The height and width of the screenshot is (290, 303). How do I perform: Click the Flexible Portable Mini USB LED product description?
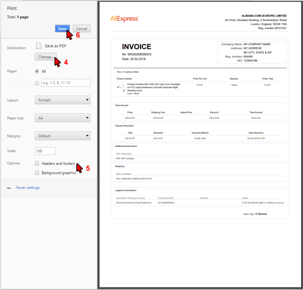coord(154,87)
